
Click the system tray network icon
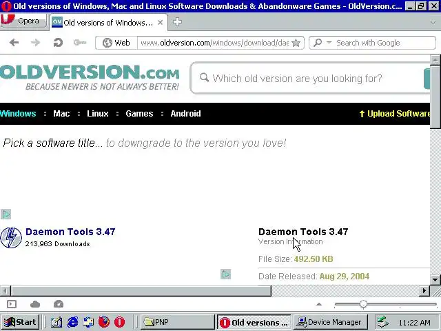[x=383, y=322]
